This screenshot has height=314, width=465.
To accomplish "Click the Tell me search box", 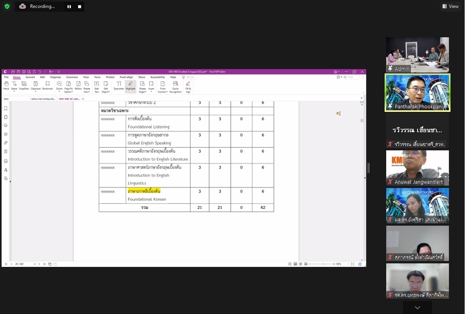I will pos(190,77).
